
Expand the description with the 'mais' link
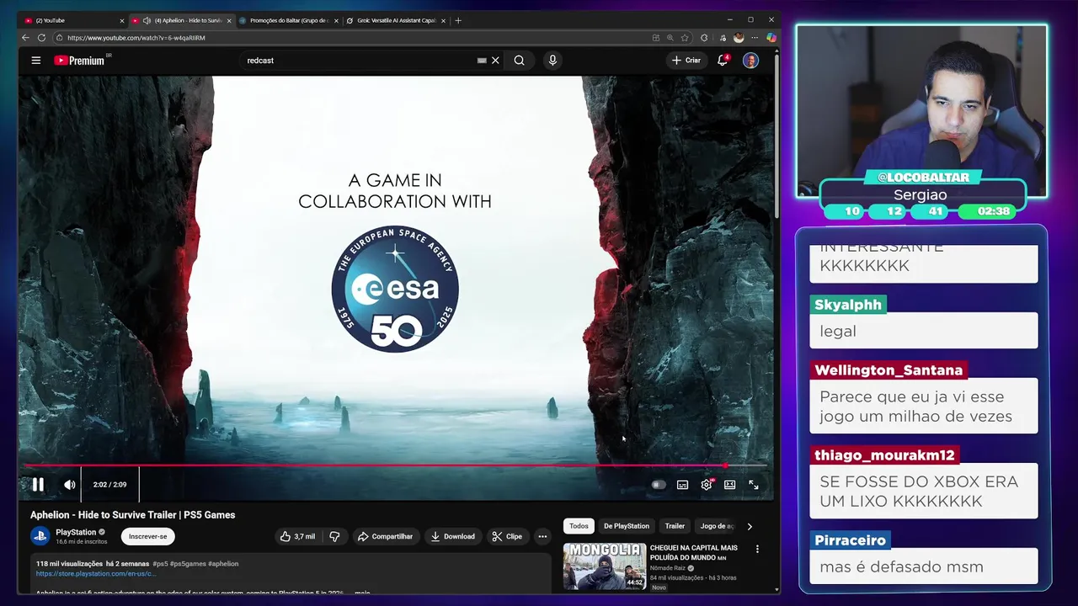[362, 593]
